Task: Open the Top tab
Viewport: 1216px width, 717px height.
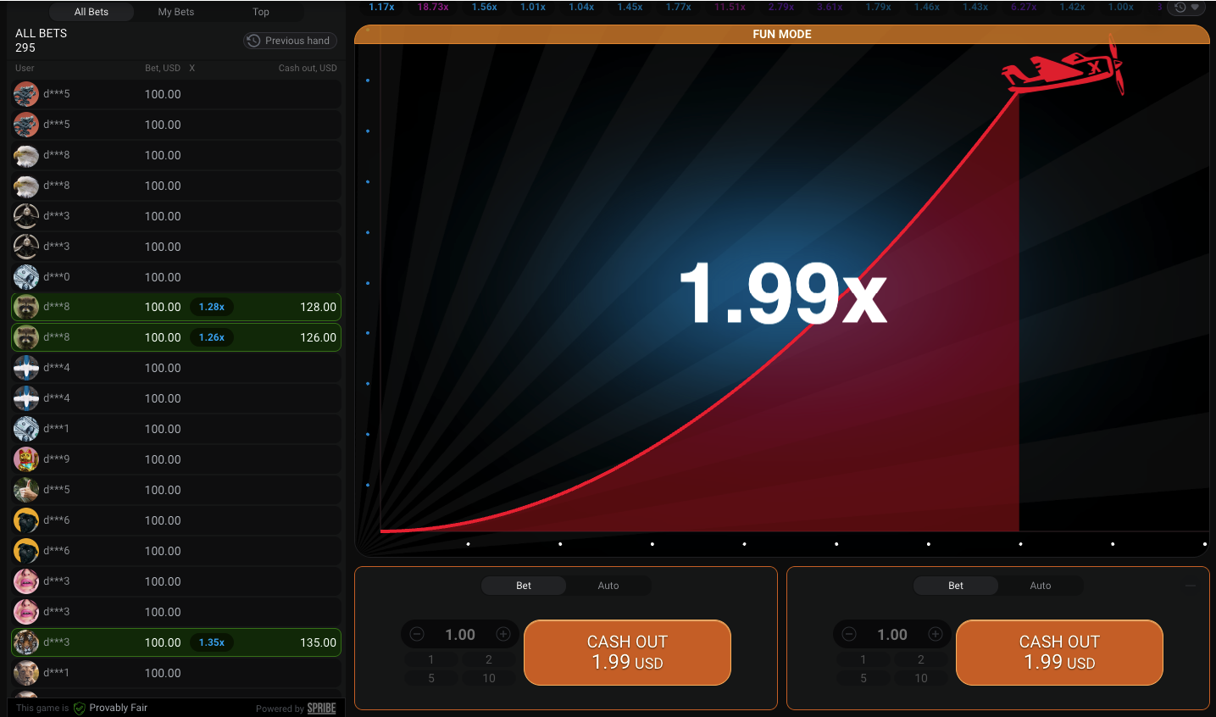Action: (261, 12)
